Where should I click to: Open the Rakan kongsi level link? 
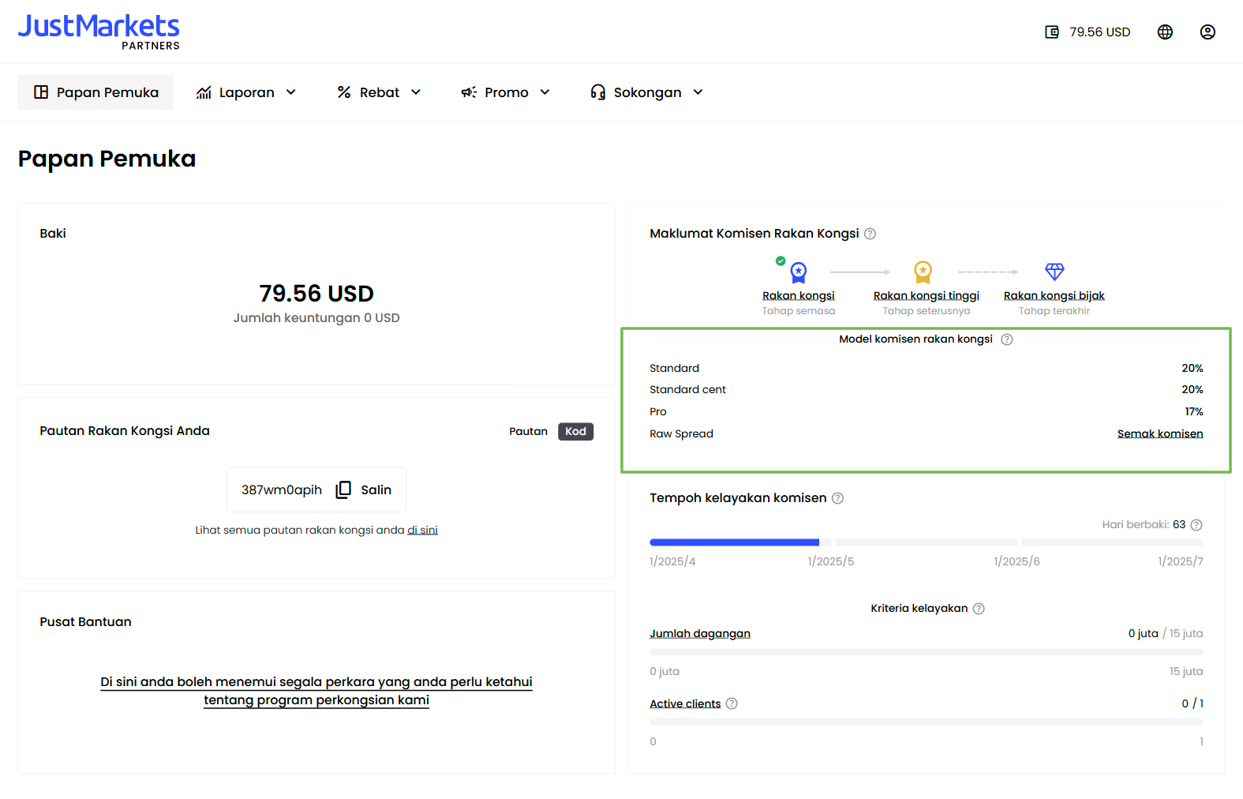798,296
